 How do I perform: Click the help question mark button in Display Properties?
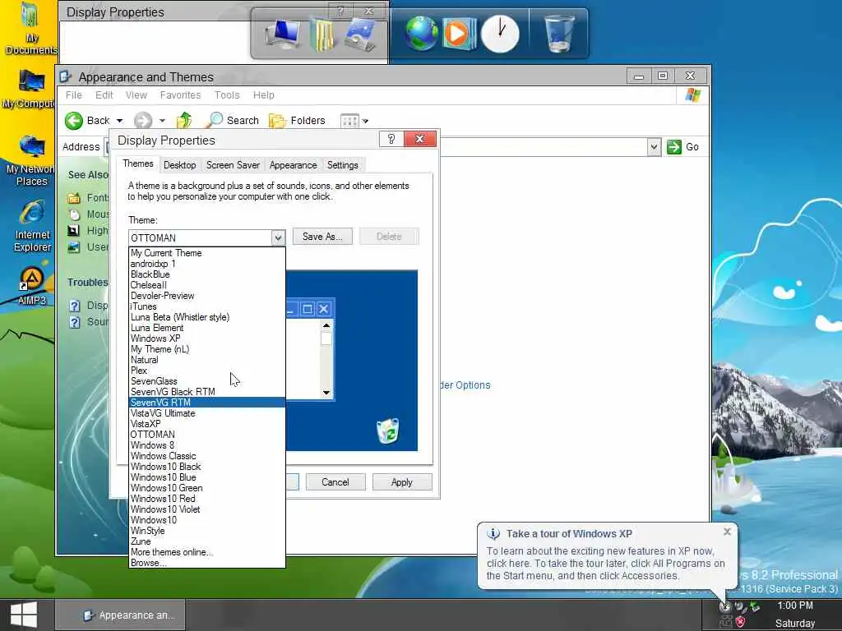tap(391, 140)
